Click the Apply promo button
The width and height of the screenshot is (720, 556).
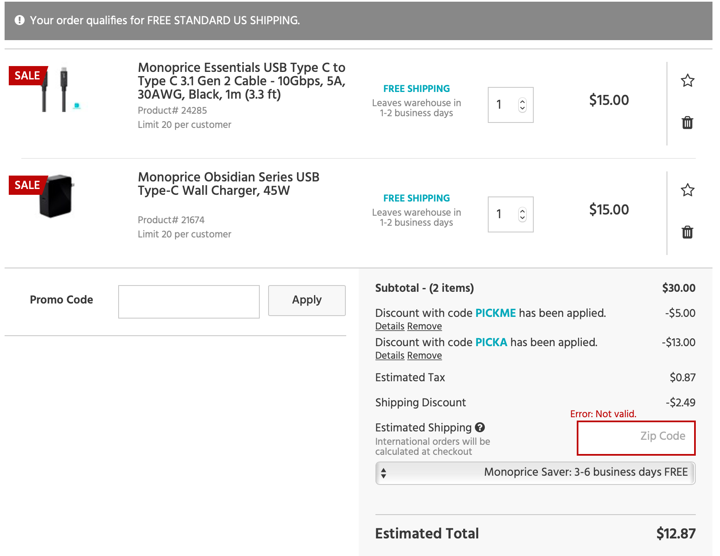pyautogui.click(x=307, y=301)
